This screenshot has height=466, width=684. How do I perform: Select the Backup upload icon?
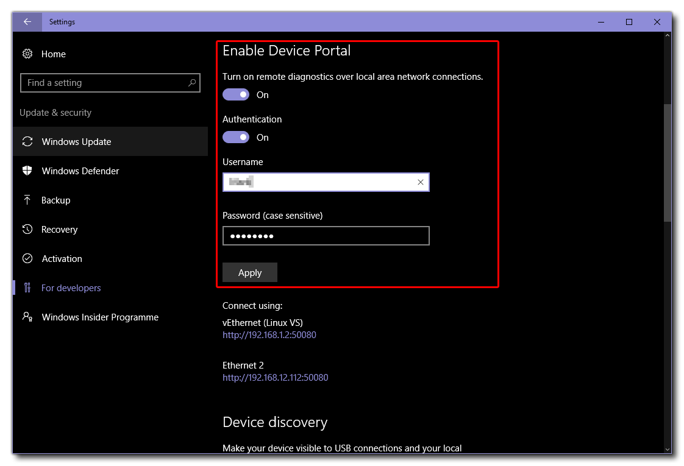(27, 200)
